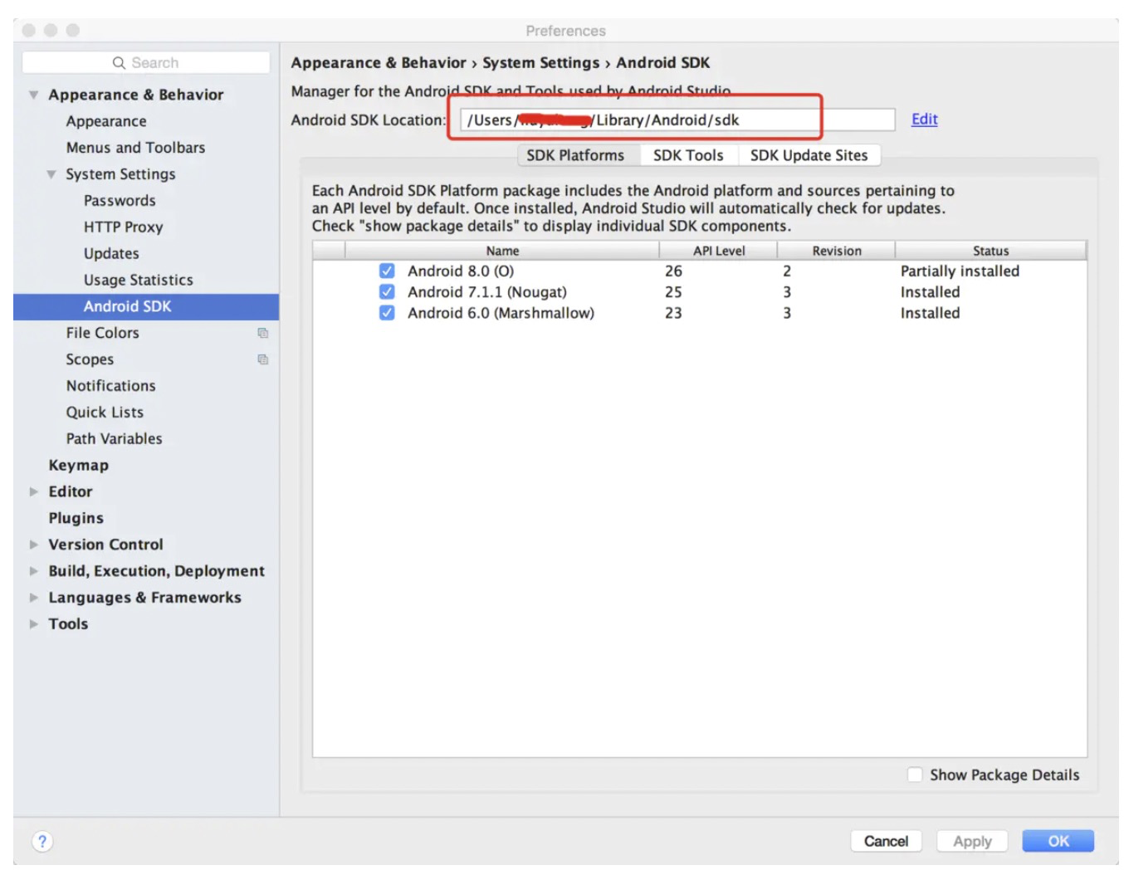
Task: Open Path Variables settings
Action: pyautogui.click(x=115, y=439)
